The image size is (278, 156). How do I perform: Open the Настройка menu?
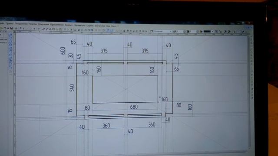pos(100,26)
